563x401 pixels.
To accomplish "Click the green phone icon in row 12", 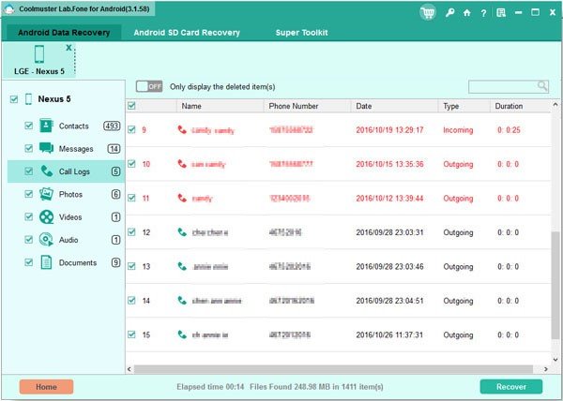I will (182, 232).
